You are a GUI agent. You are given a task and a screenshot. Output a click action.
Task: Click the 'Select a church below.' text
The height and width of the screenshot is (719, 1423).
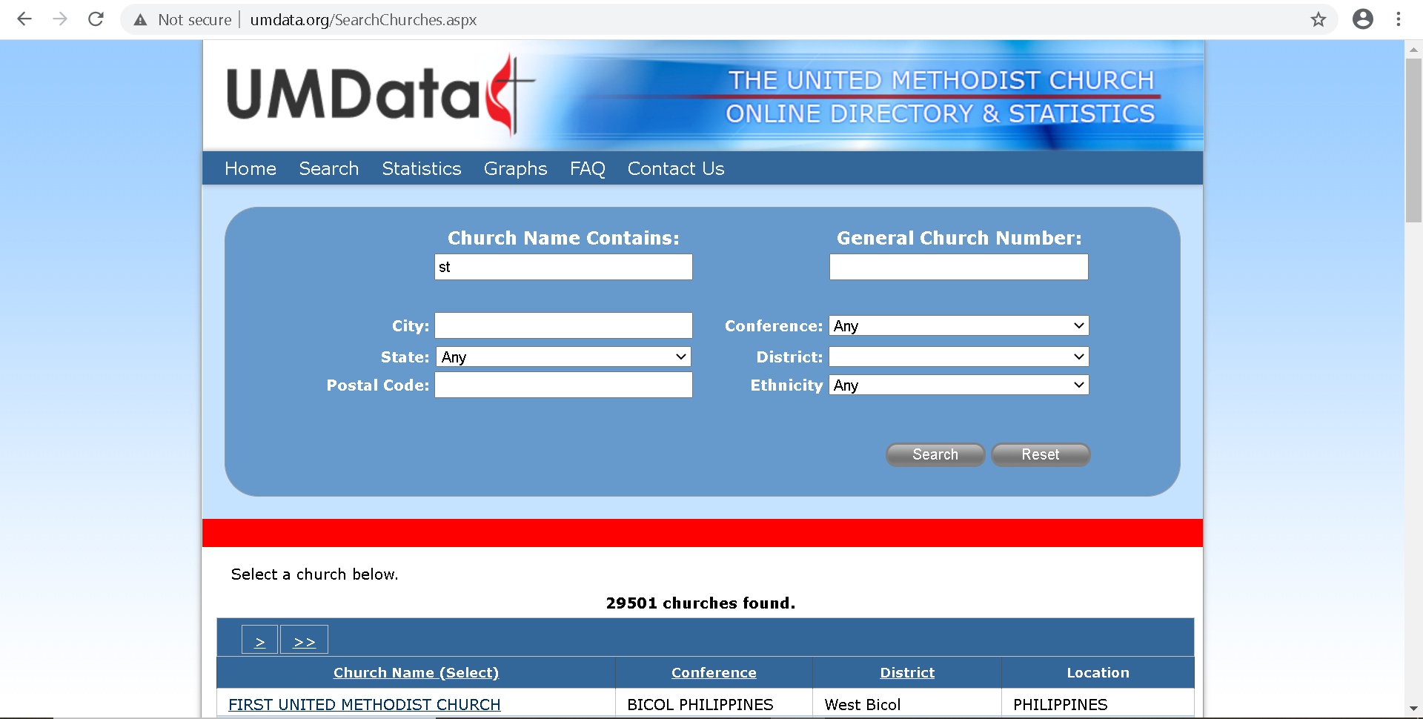click(x=314, y=574)
